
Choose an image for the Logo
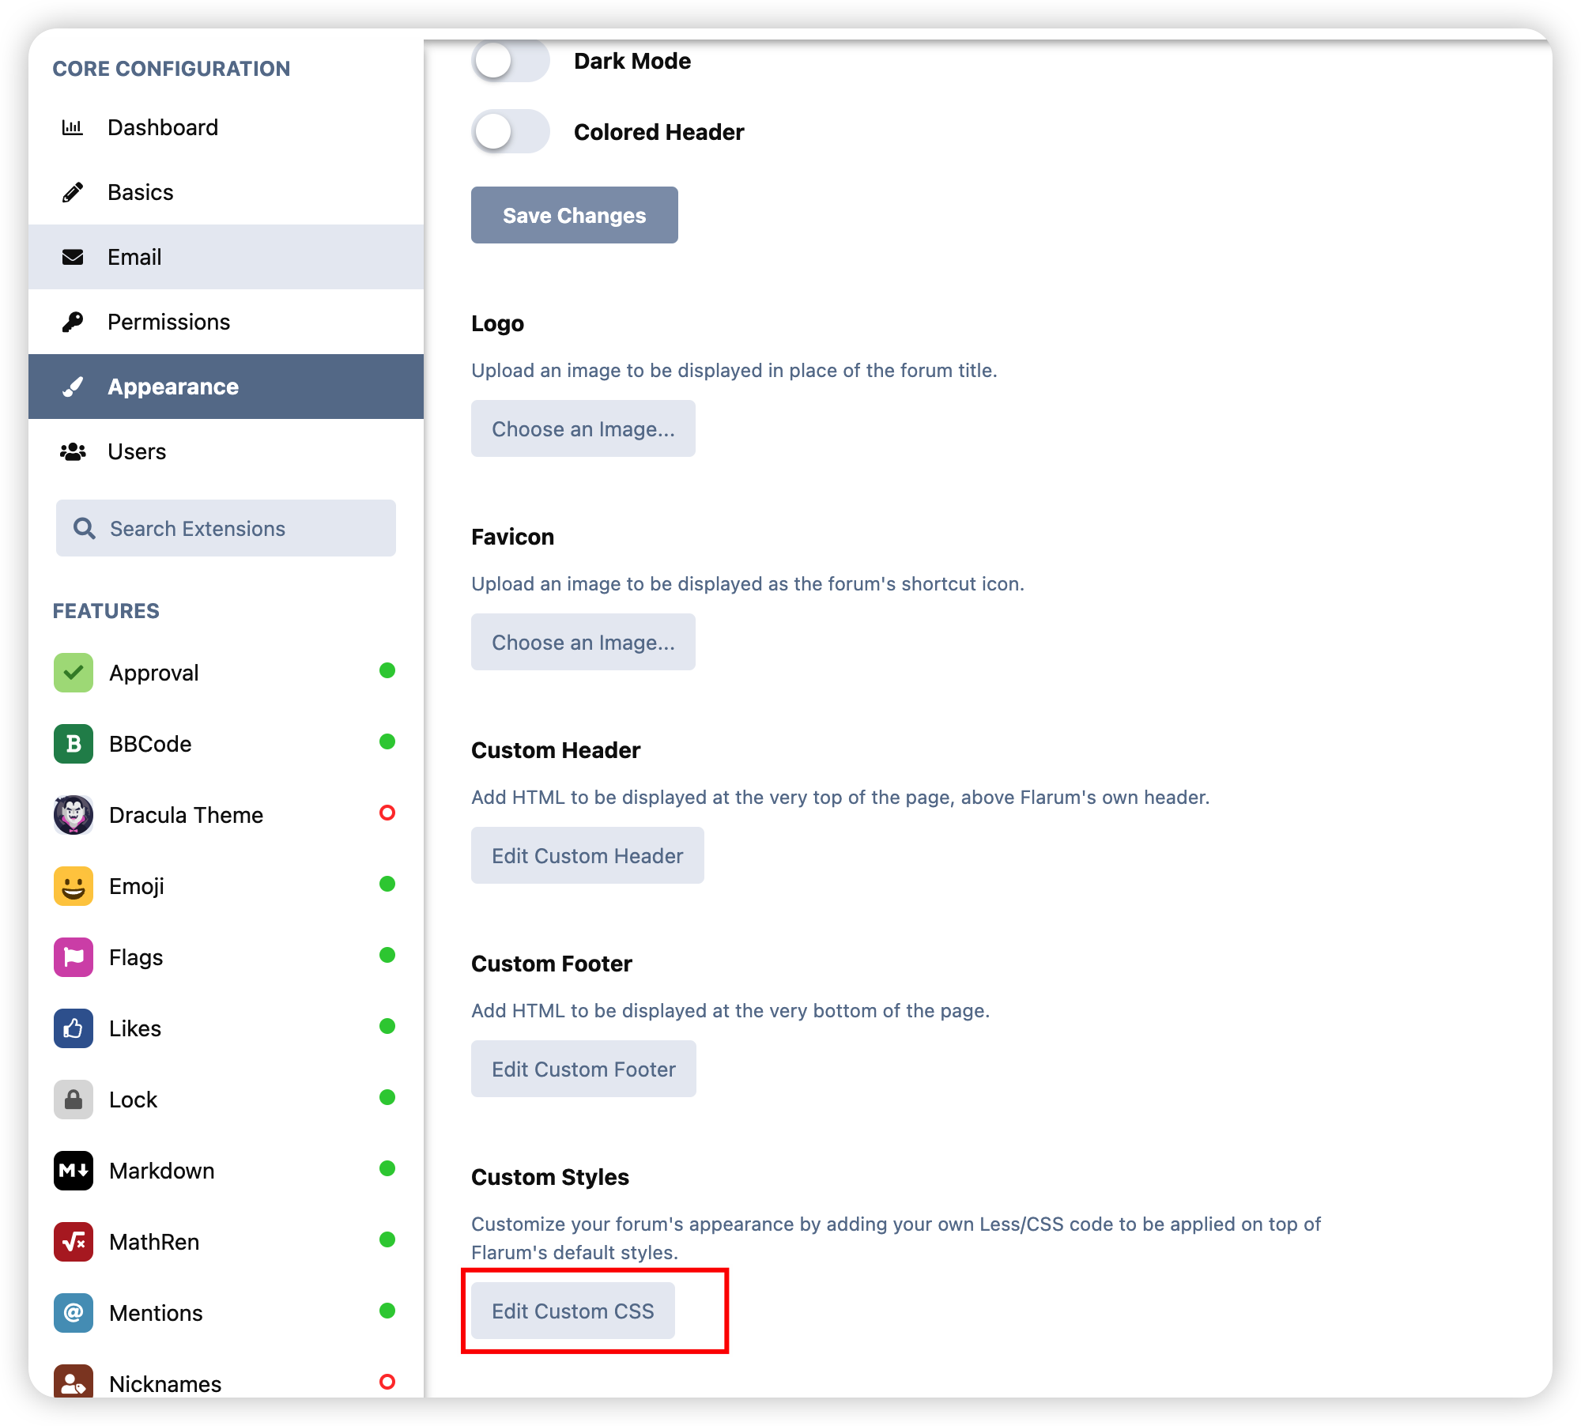[x=583, y=428]
